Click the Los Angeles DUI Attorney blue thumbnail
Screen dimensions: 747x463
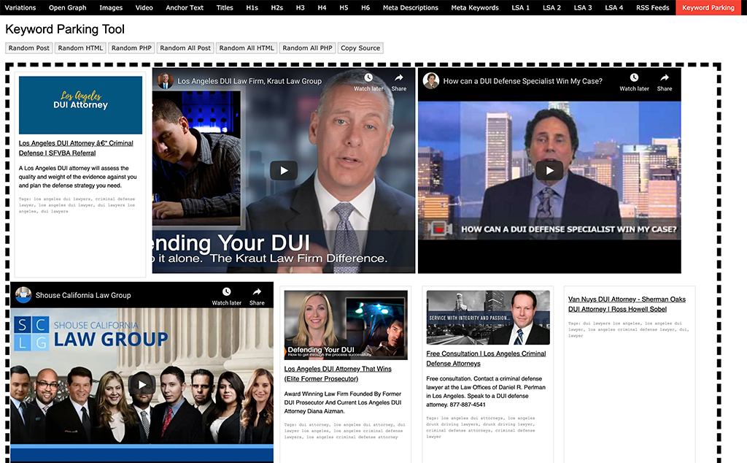pyautogui.click(x=80, y=105)
